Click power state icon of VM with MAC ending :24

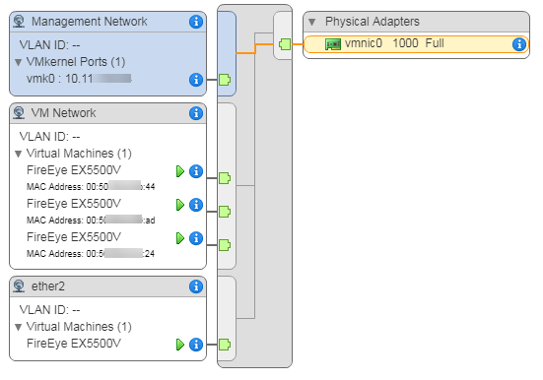point(180,238)
